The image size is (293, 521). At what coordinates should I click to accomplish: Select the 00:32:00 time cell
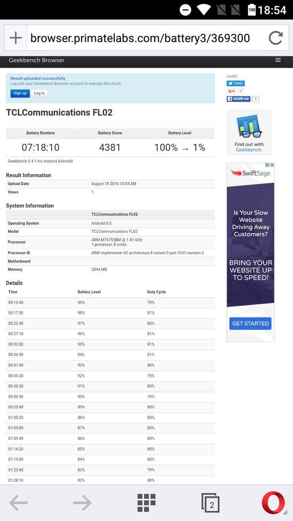15,344
